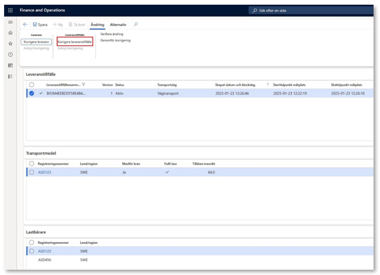Switch to the Ändring tab
Viewport: 380px width, 275px height.
[x=97, y=25]
